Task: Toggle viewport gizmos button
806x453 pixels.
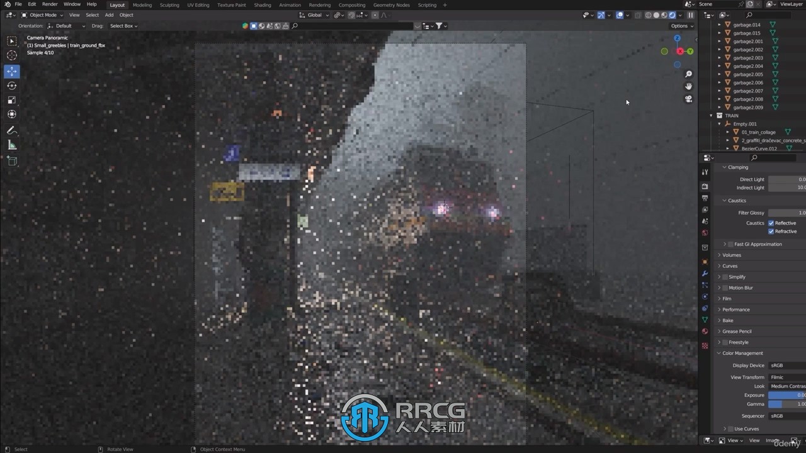Action: pyautogui.click(x=601, y=15)
